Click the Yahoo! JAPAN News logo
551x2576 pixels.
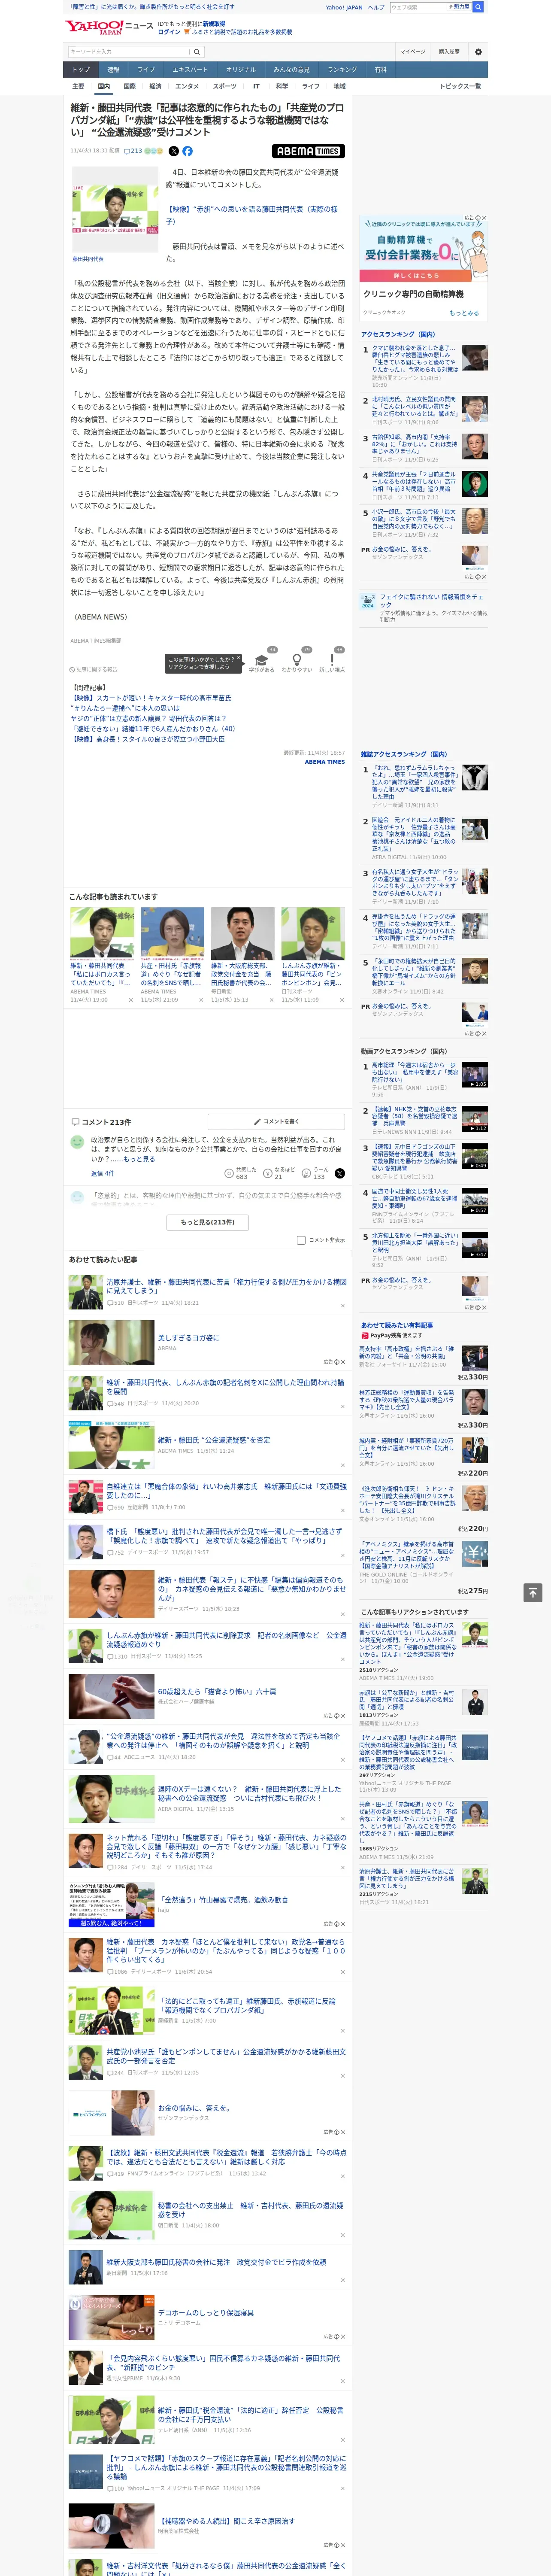pyautogui.click(x=109, y=27)
